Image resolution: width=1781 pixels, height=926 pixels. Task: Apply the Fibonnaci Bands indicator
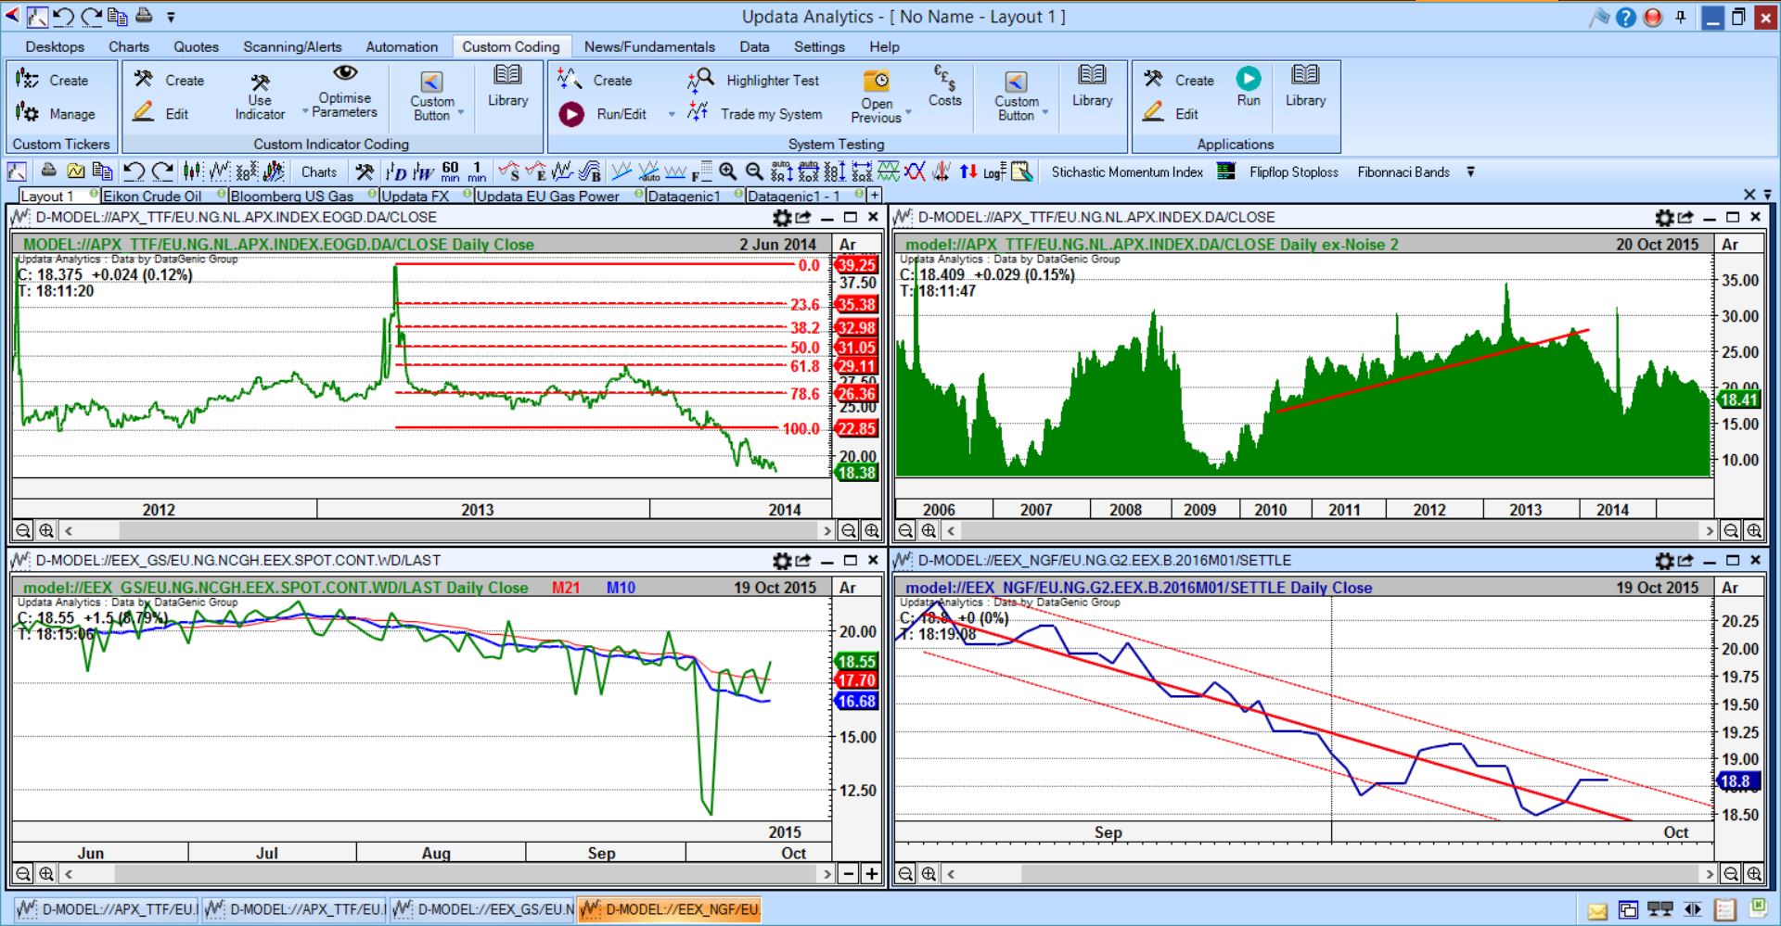coord(1403,171)
